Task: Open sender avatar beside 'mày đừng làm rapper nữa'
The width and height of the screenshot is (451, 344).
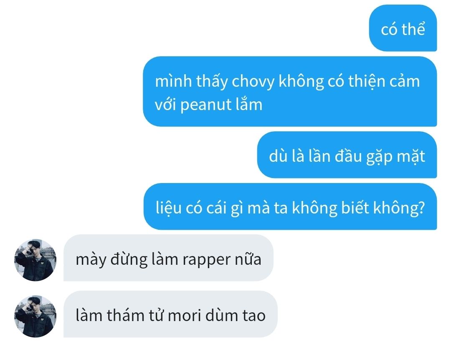Action: (35, 260)
